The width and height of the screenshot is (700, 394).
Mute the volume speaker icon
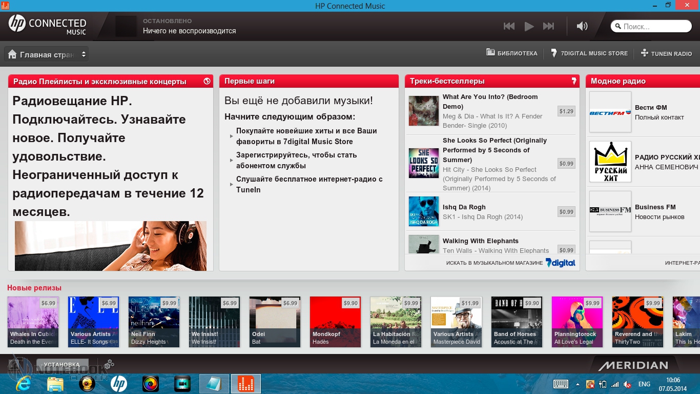click(x=582, y=26)
